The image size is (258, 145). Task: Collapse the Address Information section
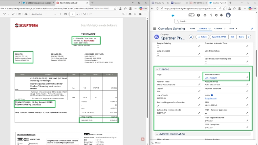pyautogui.click(x=157, y=134)
